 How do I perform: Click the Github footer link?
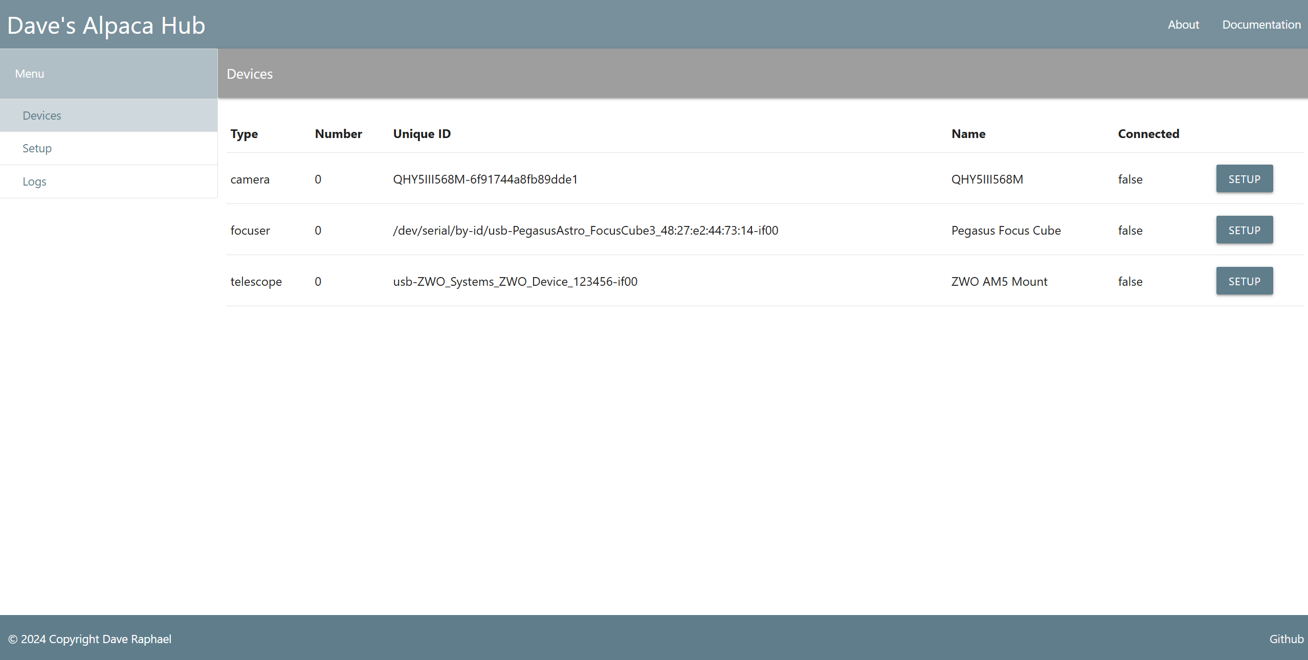pyautogui.click(x=1285, y=638)
